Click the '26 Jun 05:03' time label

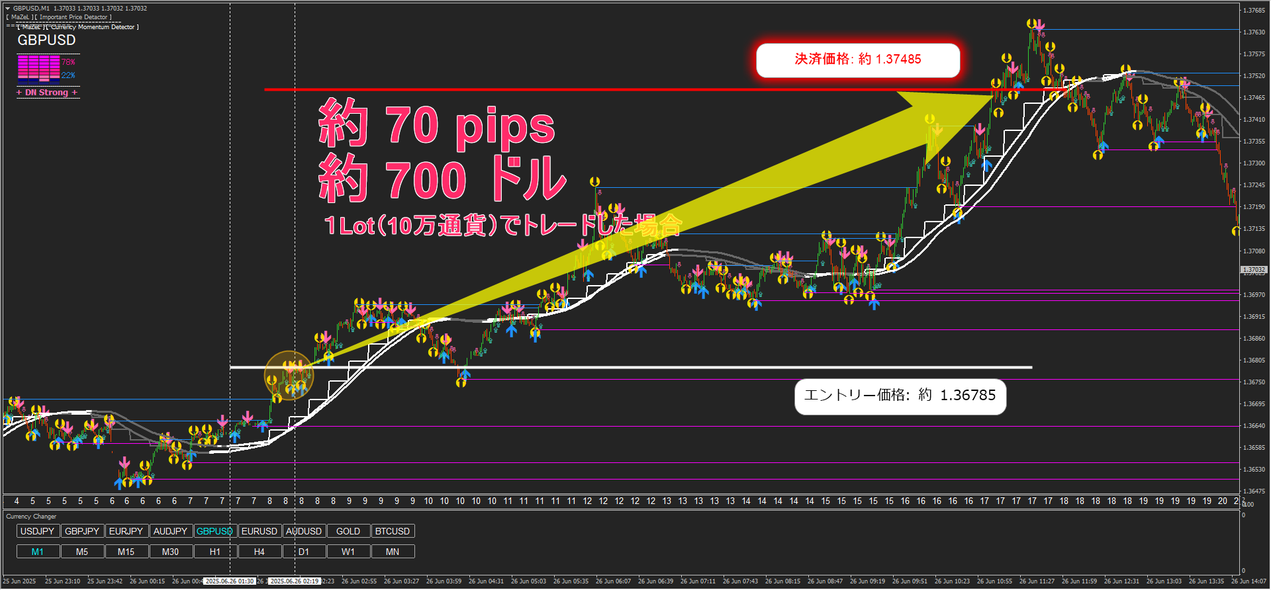(x=528, y=581)
